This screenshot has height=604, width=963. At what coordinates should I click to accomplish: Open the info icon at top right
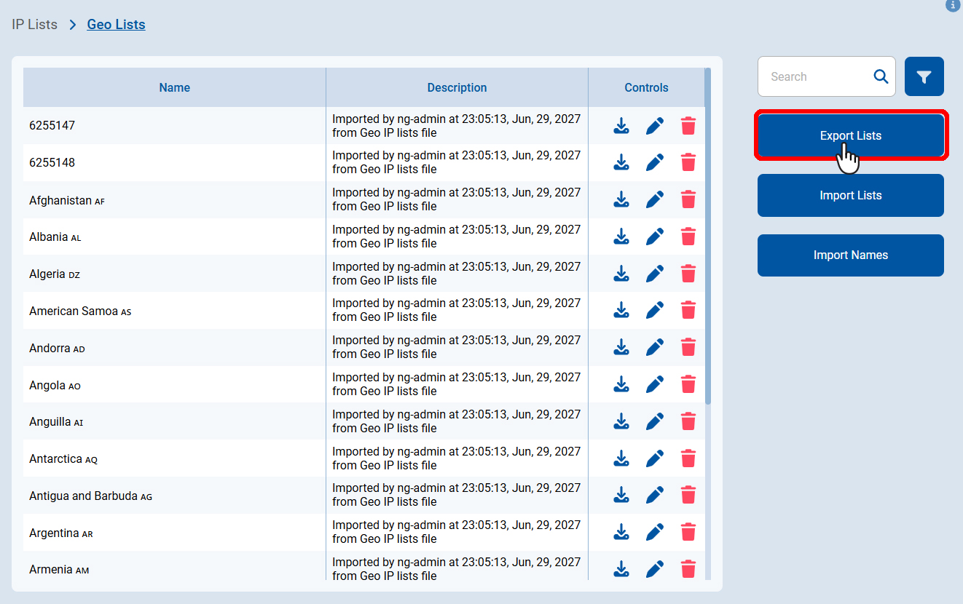pos(952,5)
